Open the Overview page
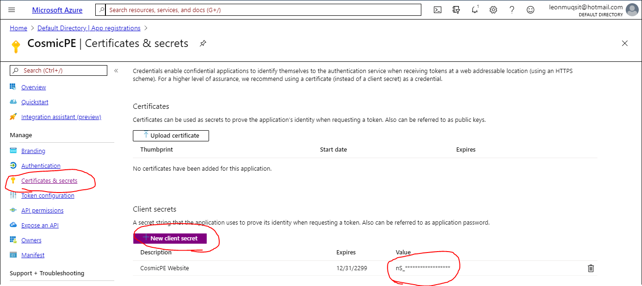The height and width of the screenshot is (286, 642). pos(33,87)
